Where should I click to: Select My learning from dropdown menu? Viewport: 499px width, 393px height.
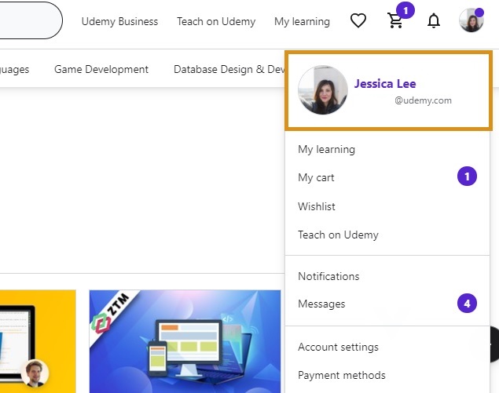click(x=326, y=149)
